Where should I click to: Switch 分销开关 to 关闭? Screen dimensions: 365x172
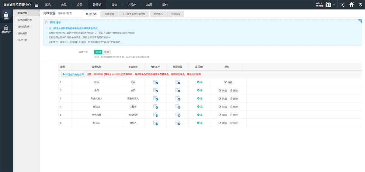point(106,52)
